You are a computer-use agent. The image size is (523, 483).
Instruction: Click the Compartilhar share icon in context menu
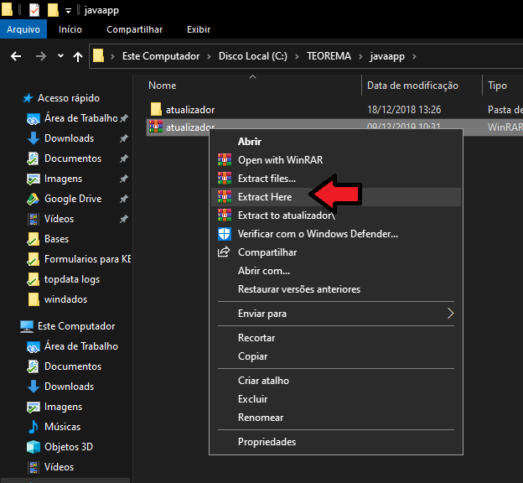point(224,252)
